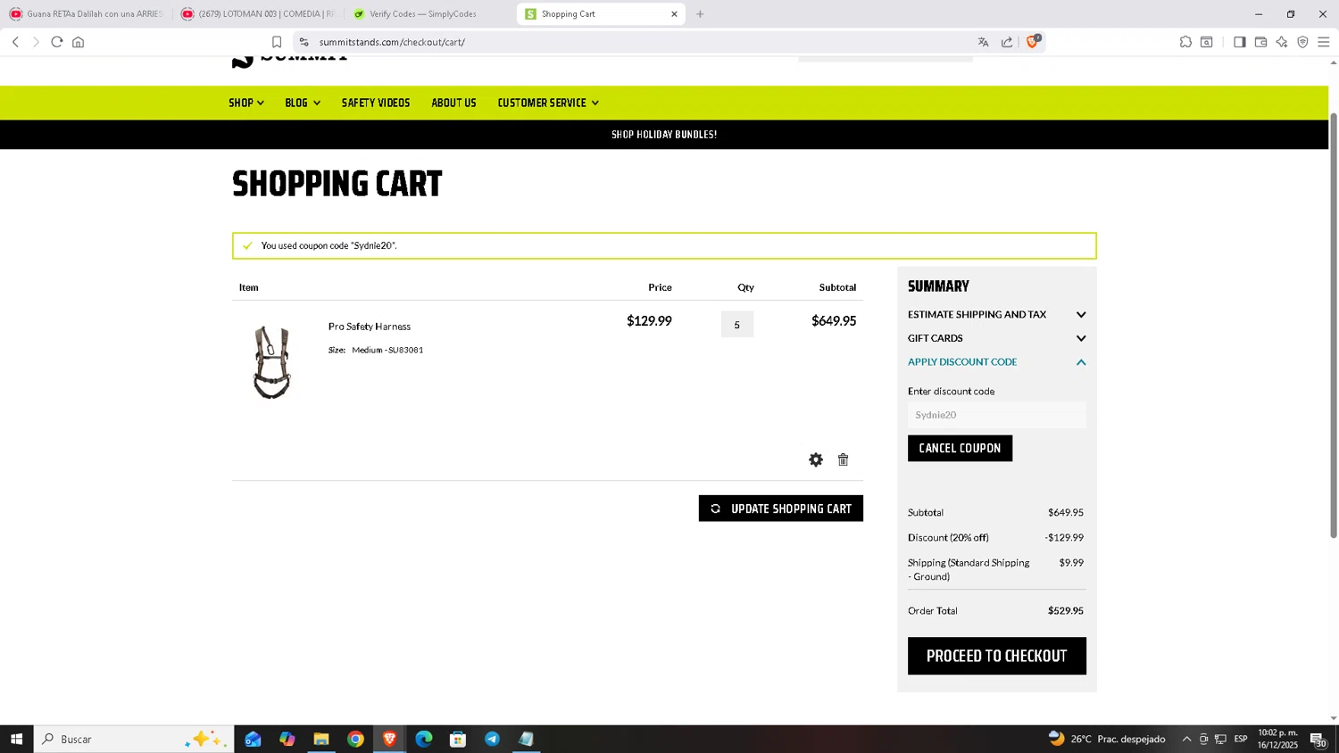The height and width of the screenshot is (753, 1339).
Task: Click the cart item edit gear icon
Action: [816, 459]
